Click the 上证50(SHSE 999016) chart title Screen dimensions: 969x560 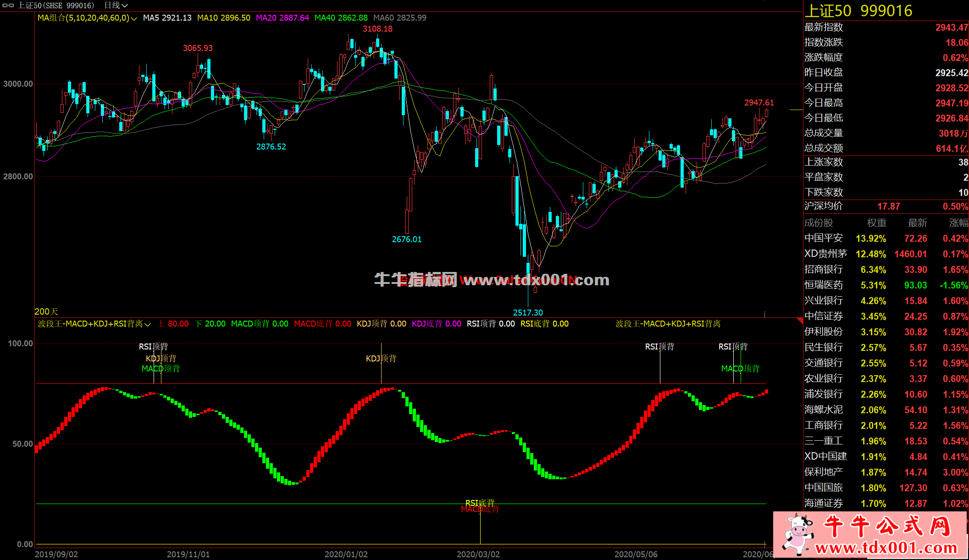pyautogui.click(x=55, y=6)
